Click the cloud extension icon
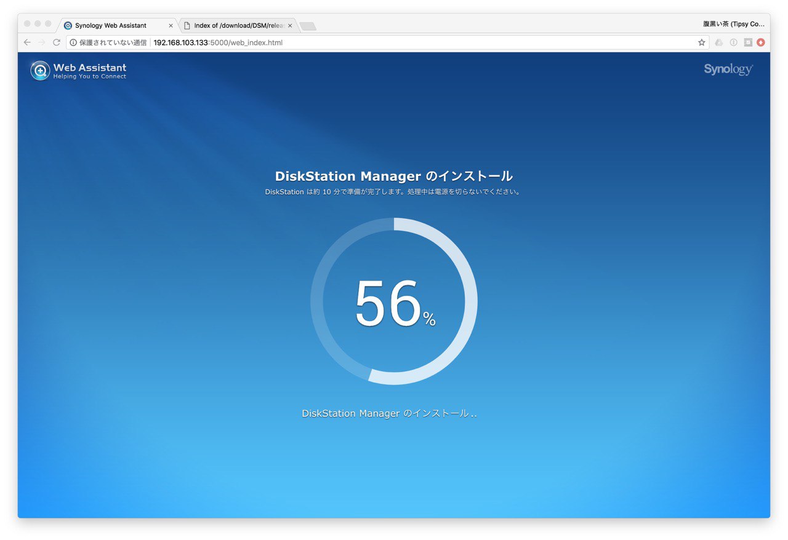 pyautogui.click(x=718, y=42)
